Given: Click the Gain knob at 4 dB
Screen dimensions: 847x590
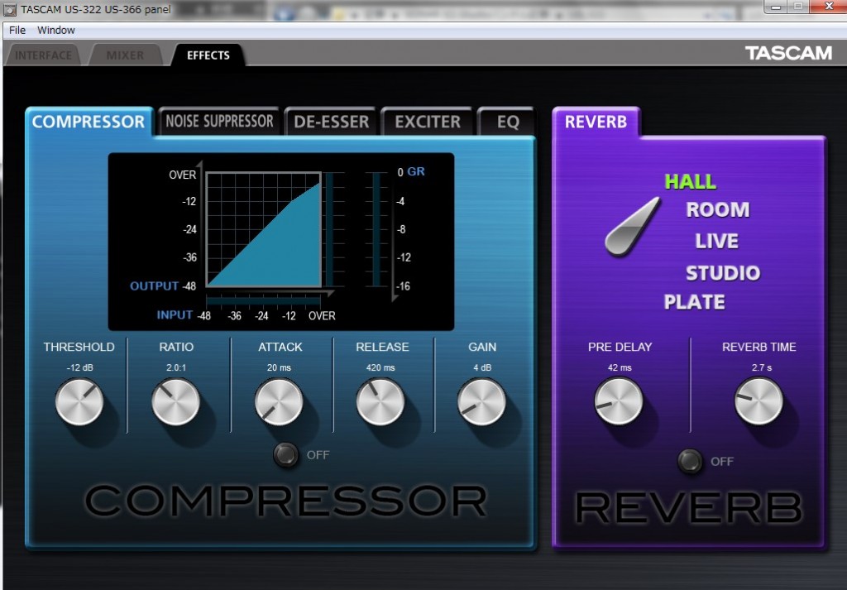Looking at the screenshot, I should tap(481, 402).
